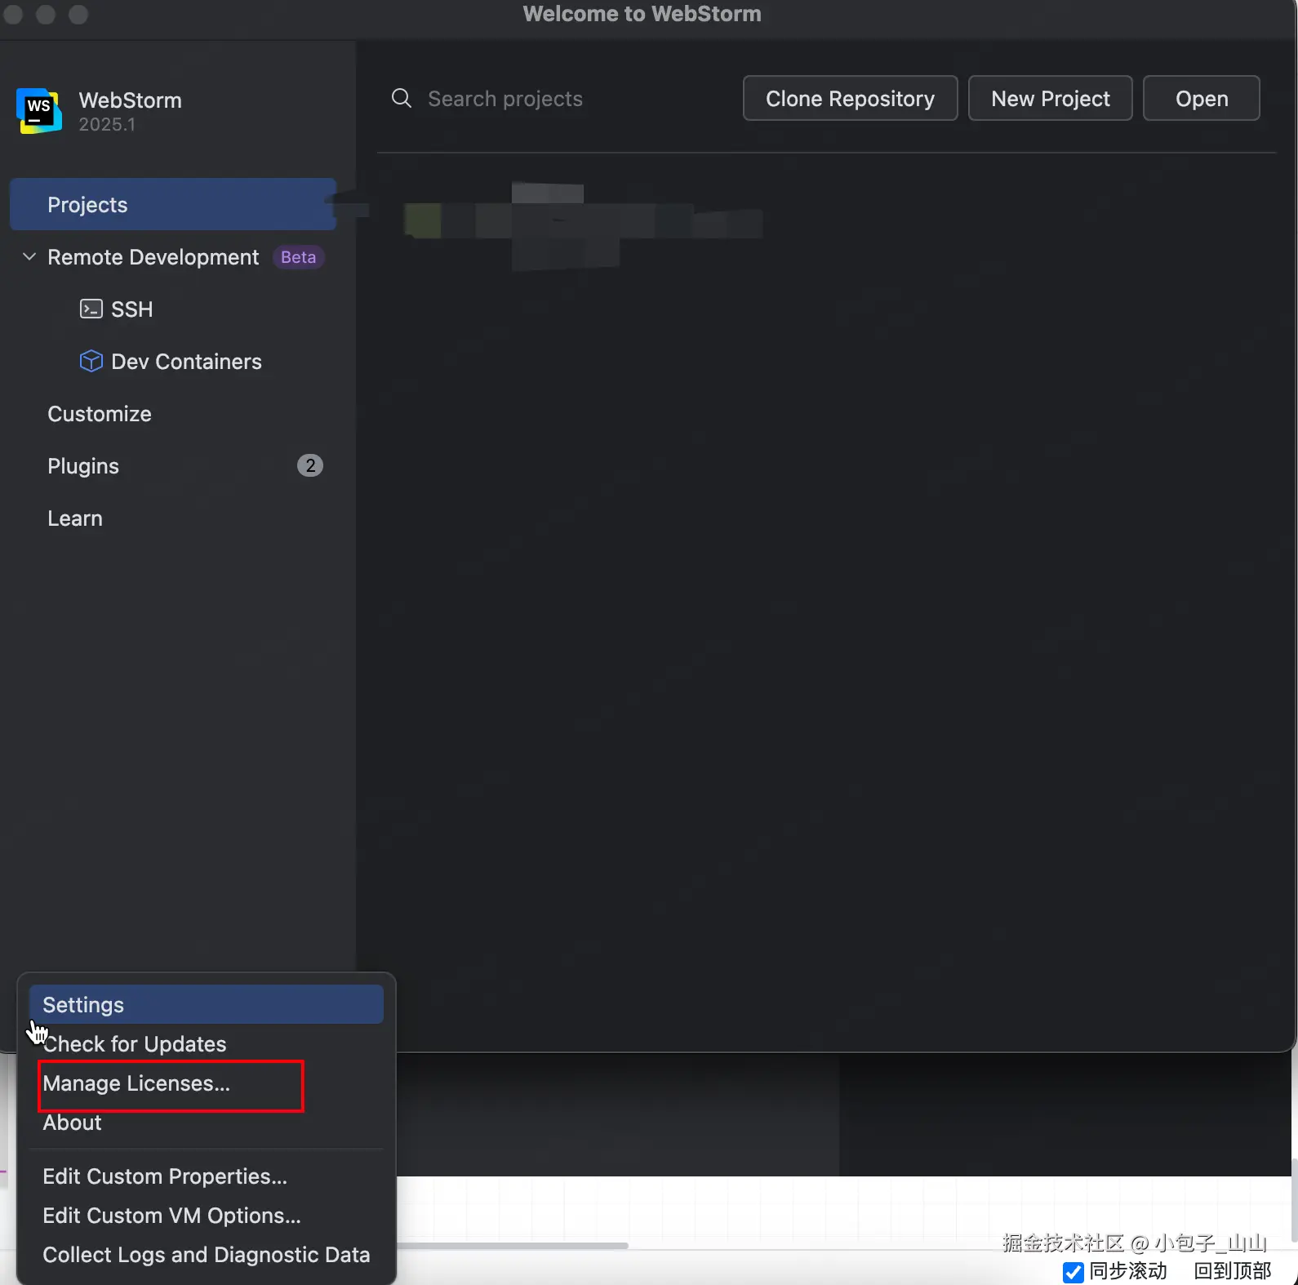Image resolution: width=1298 pixels, height=1285 pixels.
Task: Click the 回到顶部 link
Action: pyautogui.click(x=1232, y=1271)
